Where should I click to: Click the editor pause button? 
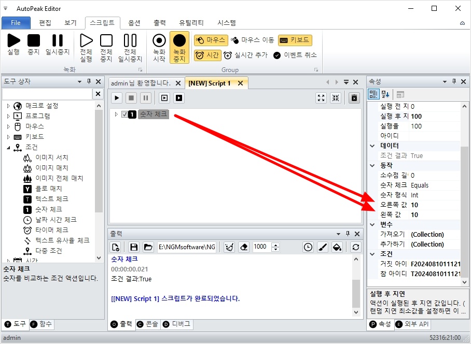tap(146, 98)
